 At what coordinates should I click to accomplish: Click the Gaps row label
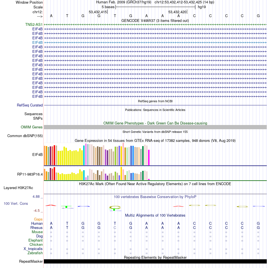click(38, 219)
